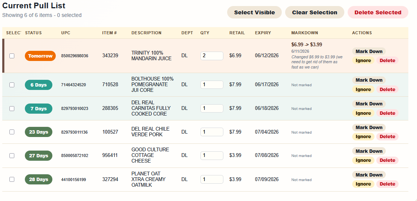Viewport: 417px width, 201px height.
Task: Mark Down the Bolthouse Pomegranate item
Action: click(x=369, y=80)
